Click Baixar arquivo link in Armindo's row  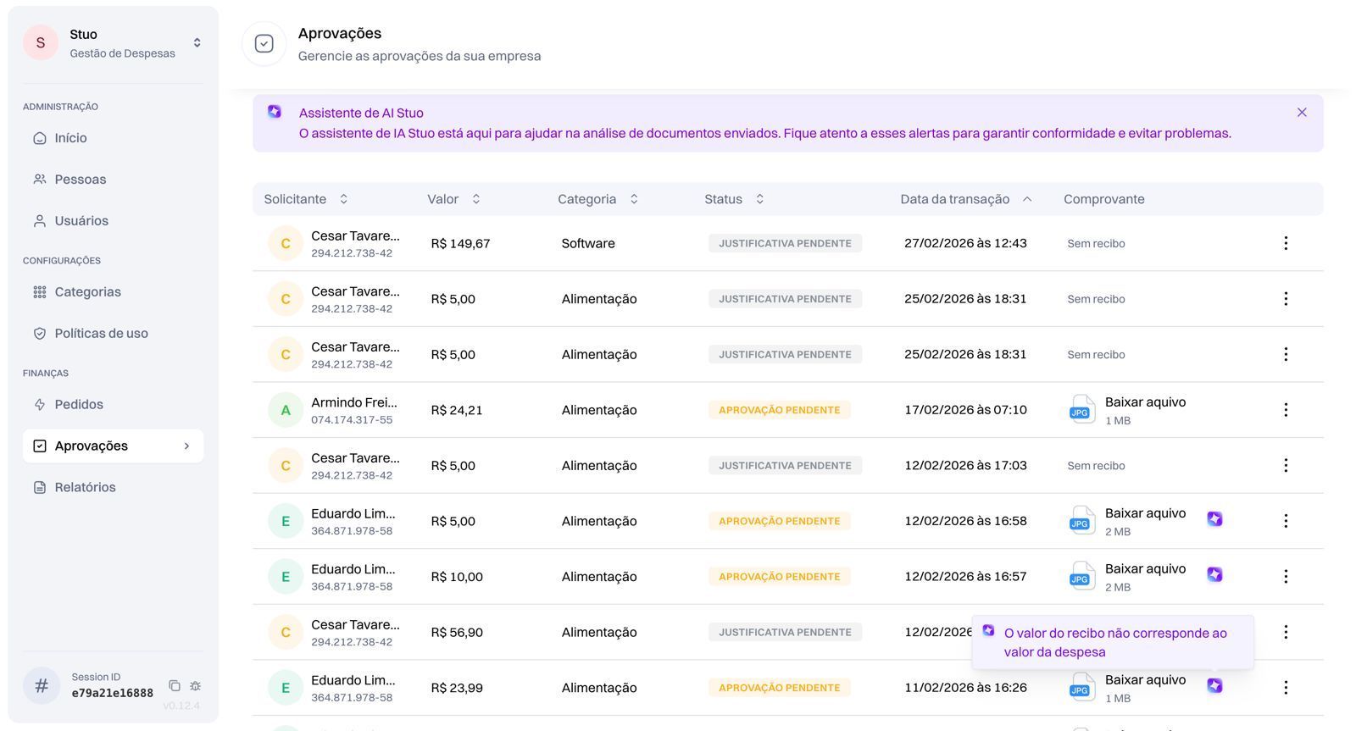pos(1144,402)
